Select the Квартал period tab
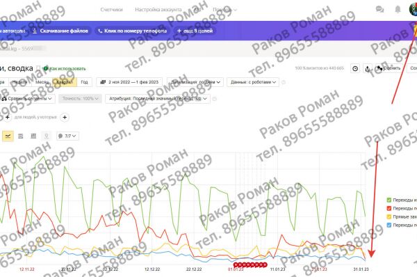417x277 pixels. tap(65, 82)
